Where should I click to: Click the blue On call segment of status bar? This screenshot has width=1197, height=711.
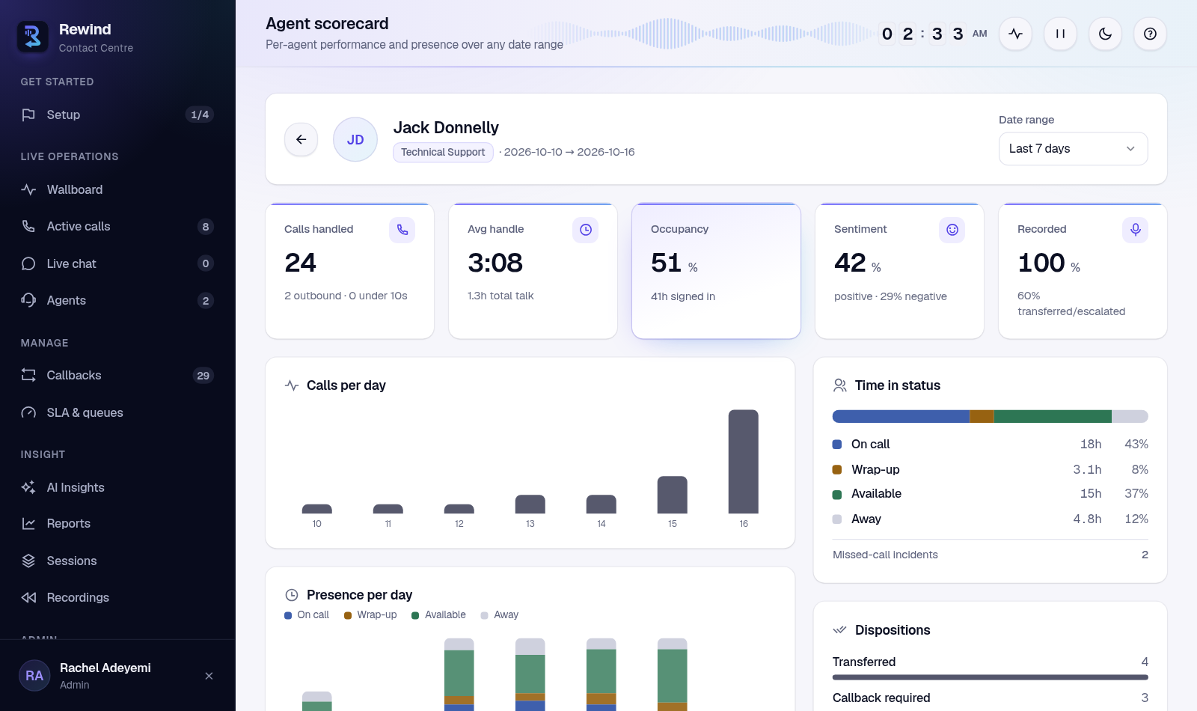901,417
